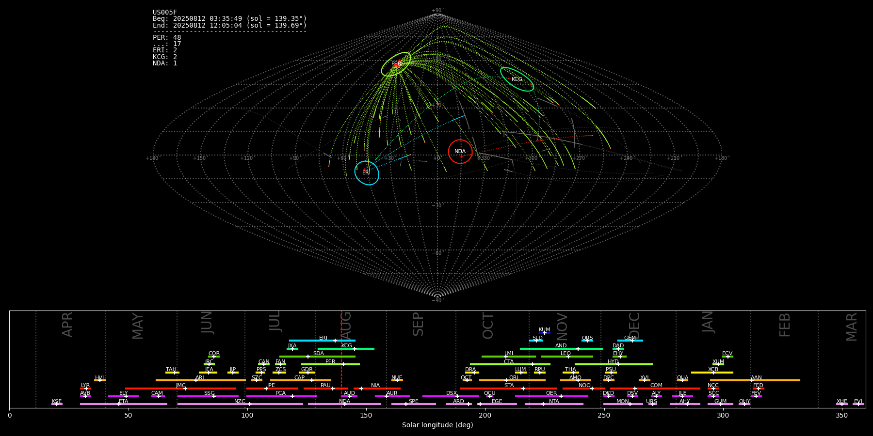Click the AND shower bar in the timeline
The height and width of the screenshot is (436, 873).
click(x=561, y=349)
